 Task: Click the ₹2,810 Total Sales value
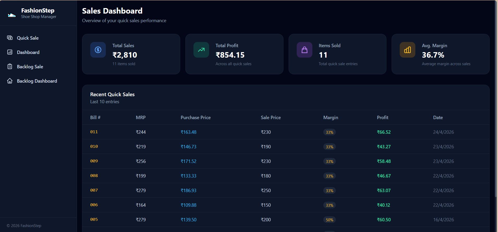(x=125, y=55)
